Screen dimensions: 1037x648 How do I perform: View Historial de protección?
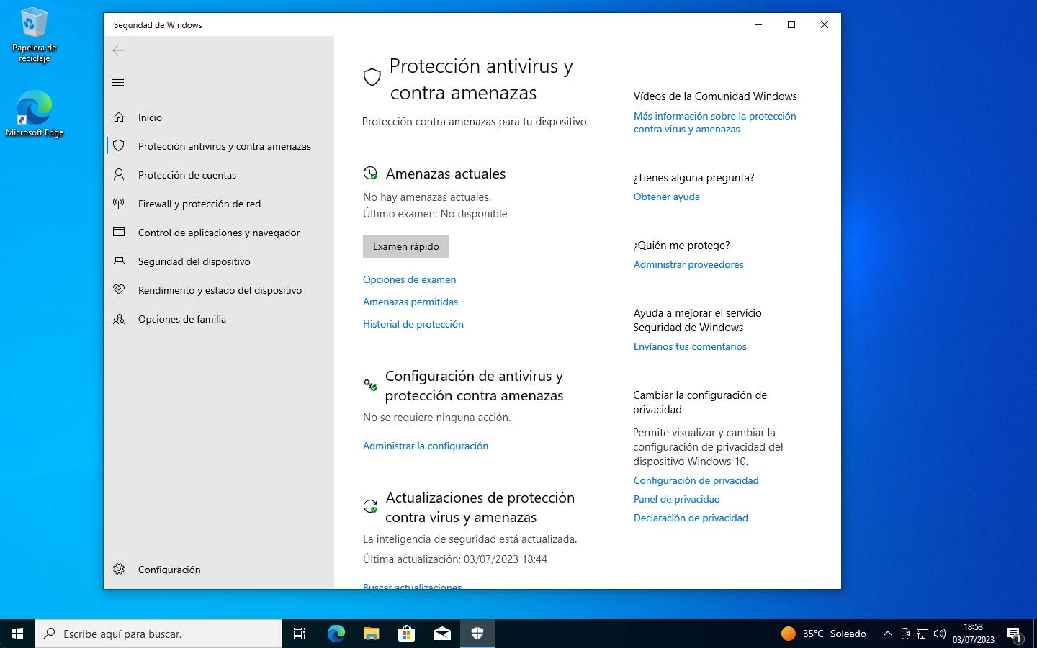coord(413,324)
